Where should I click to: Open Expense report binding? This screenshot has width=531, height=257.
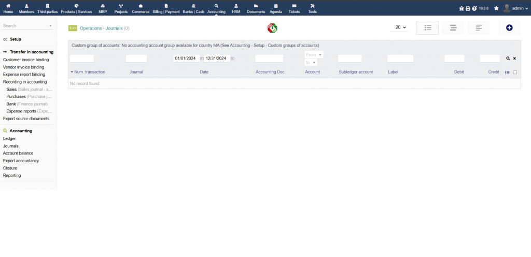(x=24, y=75)
